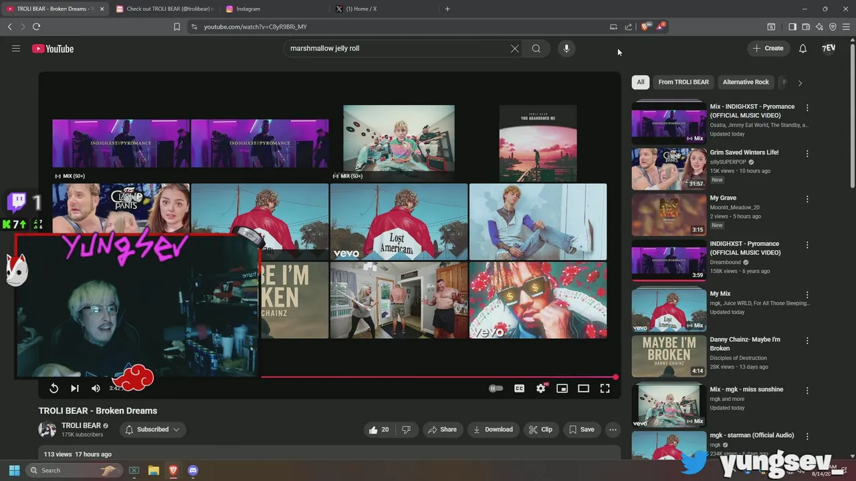Seek on the red video progress bar
This screenshot has width=856, height=481.
click(438, 377)
